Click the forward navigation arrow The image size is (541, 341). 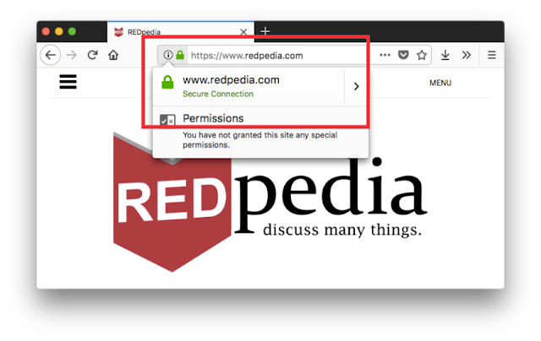tap(71, 55)
